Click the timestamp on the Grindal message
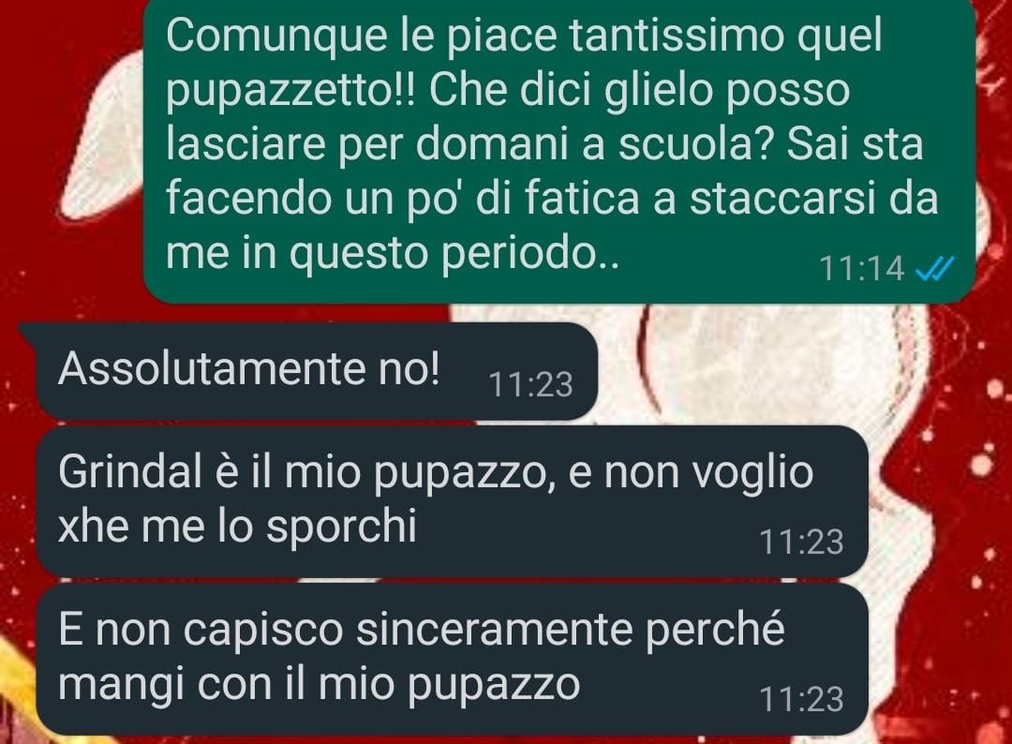The width and height of the screenshot is (1012, 744). (801, 542)
